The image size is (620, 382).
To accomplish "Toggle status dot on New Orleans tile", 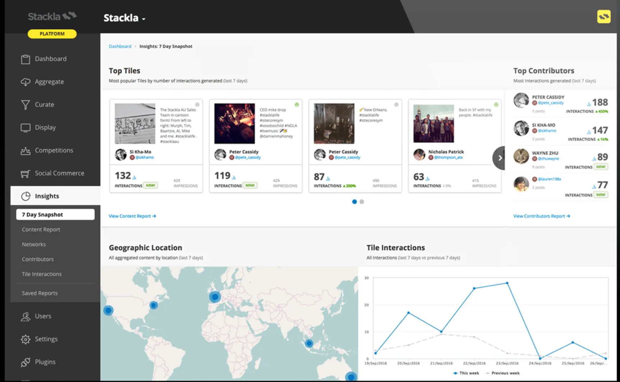I will coord(396,105).
